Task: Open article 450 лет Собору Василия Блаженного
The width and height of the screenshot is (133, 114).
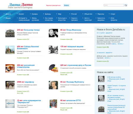Action: click(28, 47)
